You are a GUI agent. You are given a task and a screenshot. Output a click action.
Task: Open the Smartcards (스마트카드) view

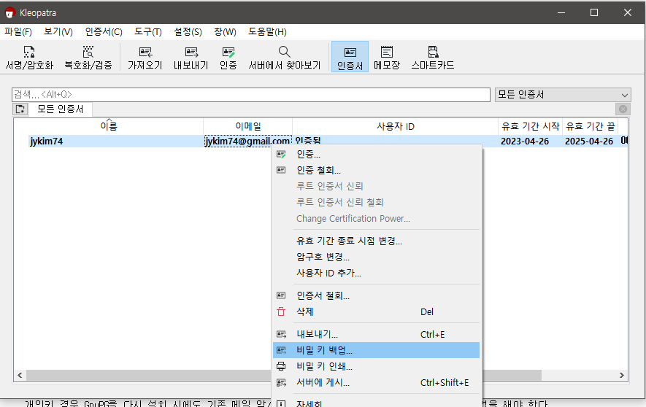(x=433, y=58)
